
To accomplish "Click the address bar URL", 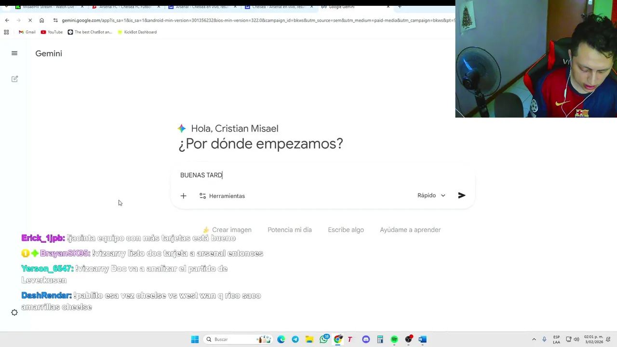I will [x=258, y=20].
